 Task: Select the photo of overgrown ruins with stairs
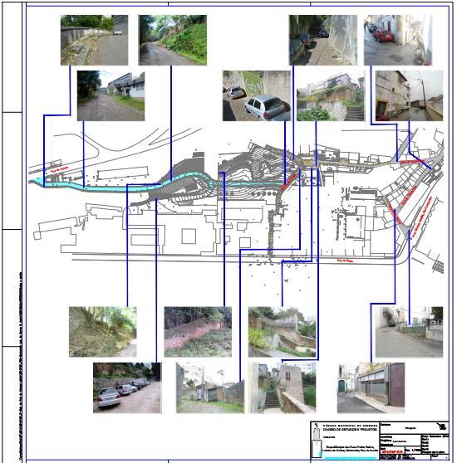331,95
